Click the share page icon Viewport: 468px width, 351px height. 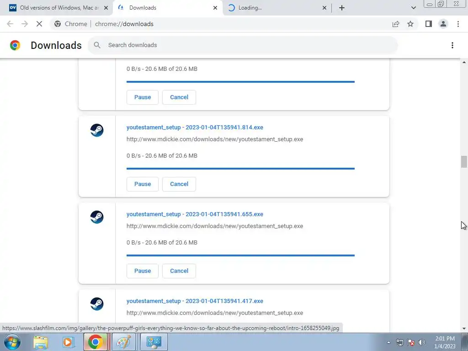[396, 24]
